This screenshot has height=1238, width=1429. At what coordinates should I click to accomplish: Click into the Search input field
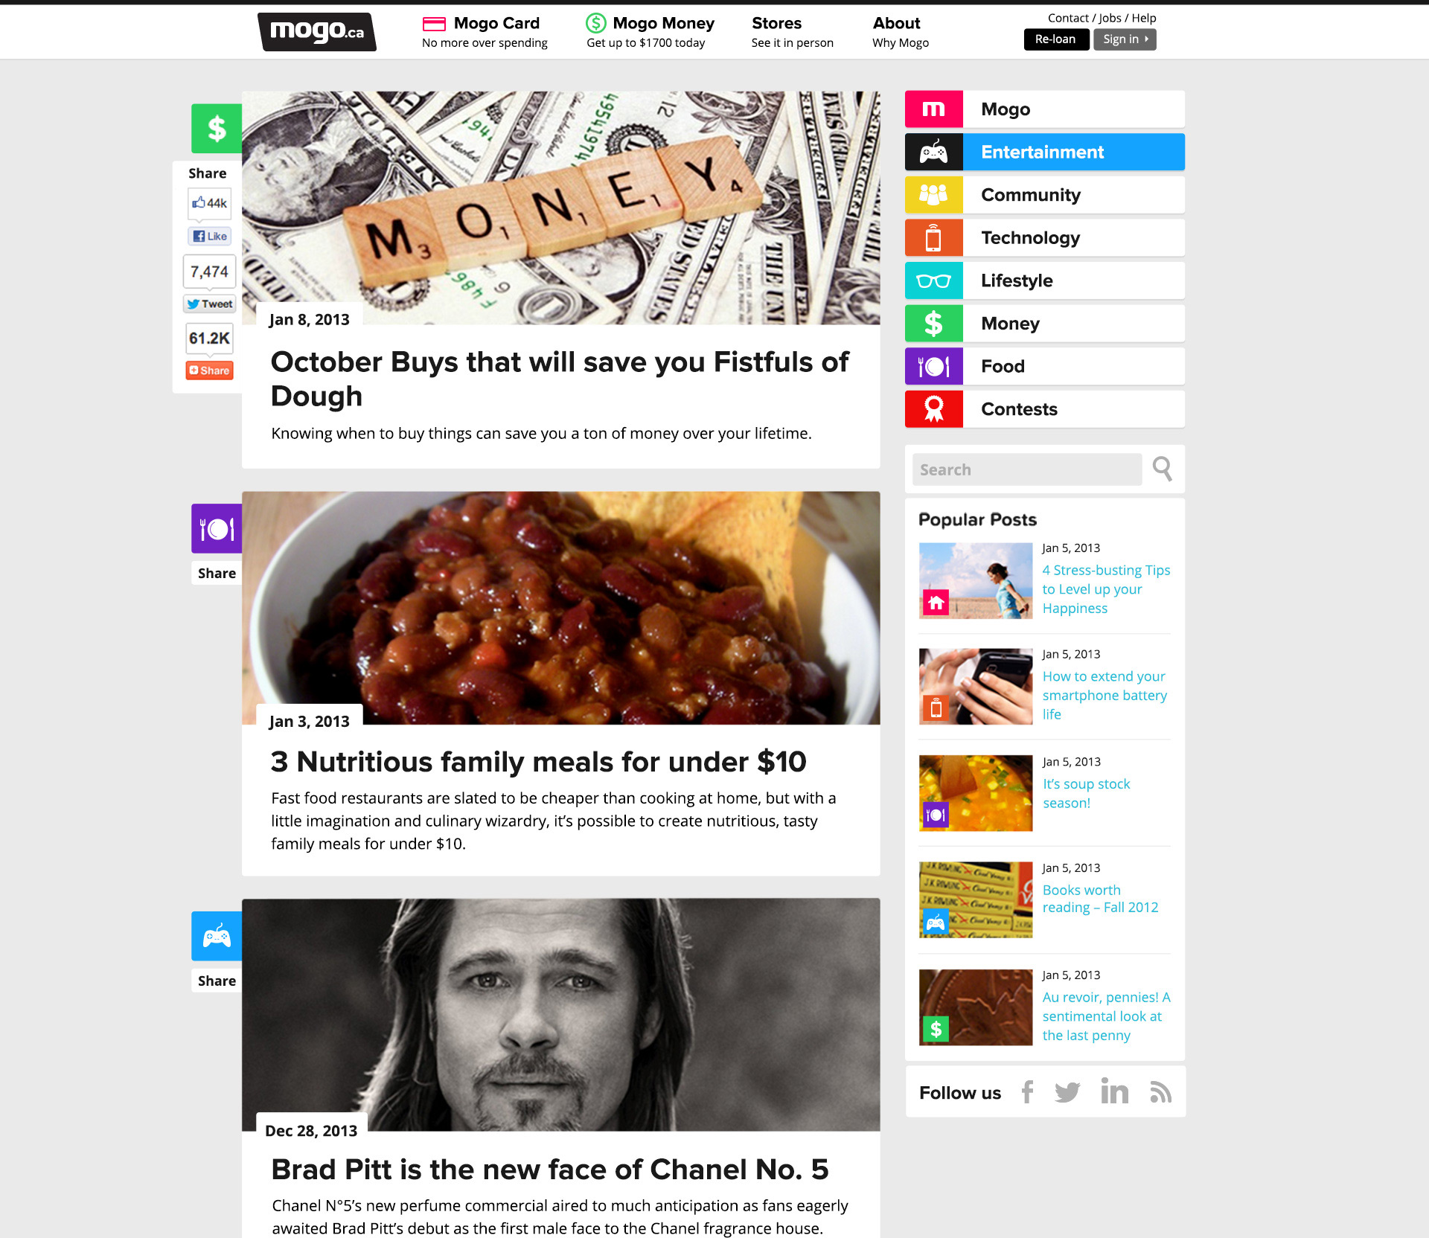tap(1026, 469)
